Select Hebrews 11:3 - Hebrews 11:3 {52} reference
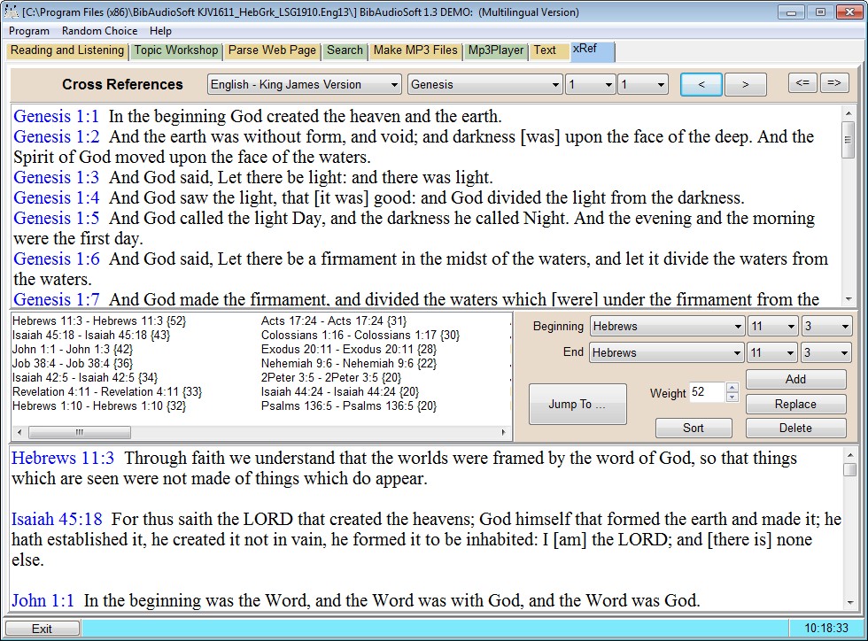 (x=99, y=321)
